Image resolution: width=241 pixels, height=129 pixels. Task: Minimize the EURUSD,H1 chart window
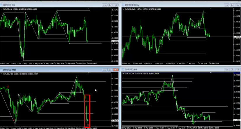105,5
